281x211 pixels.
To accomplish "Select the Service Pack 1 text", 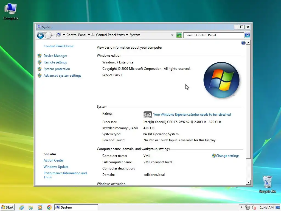I will [x=112, y=75].
